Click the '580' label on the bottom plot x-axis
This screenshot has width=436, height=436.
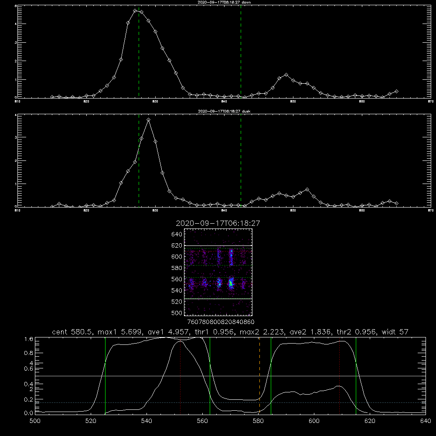click(x=258, y=421)
